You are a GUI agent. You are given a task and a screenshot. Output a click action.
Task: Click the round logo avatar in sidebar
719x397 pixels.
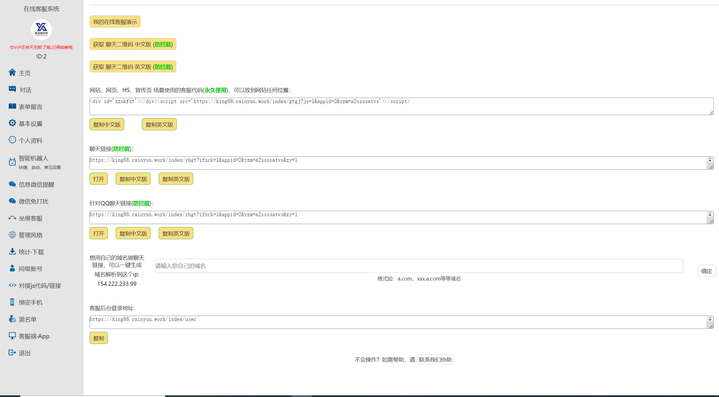[x=41, y=29]
